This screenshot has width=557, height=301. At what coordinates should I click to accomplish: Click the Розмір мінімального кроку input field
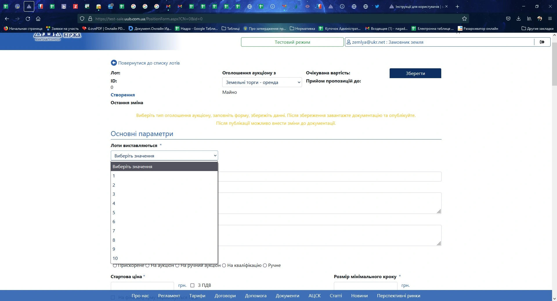[x=365, y=286]
